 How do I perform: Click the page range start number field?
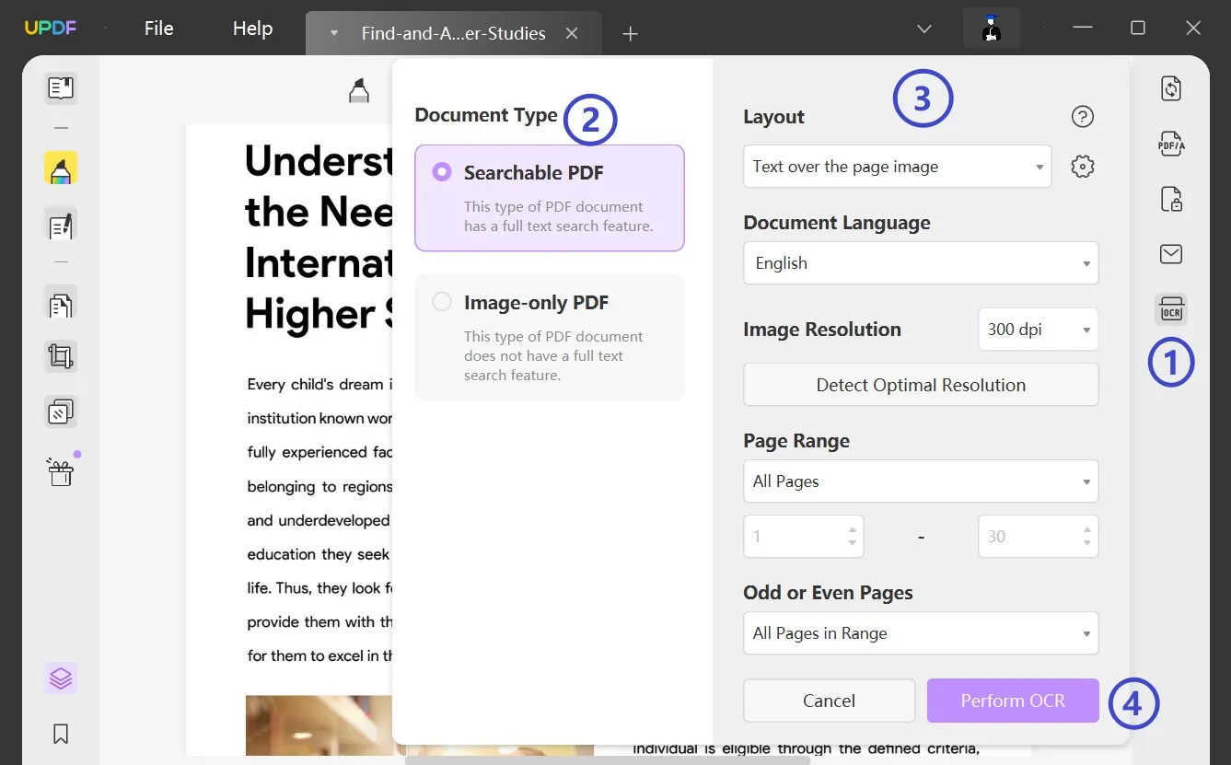tap(795, 537)
